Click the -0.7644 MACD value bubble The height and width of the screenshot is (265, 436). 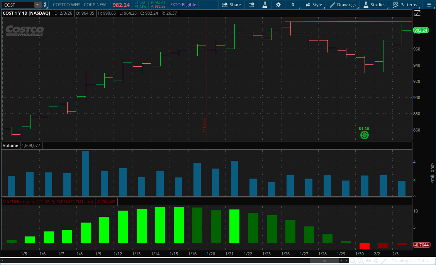point(422,245)
